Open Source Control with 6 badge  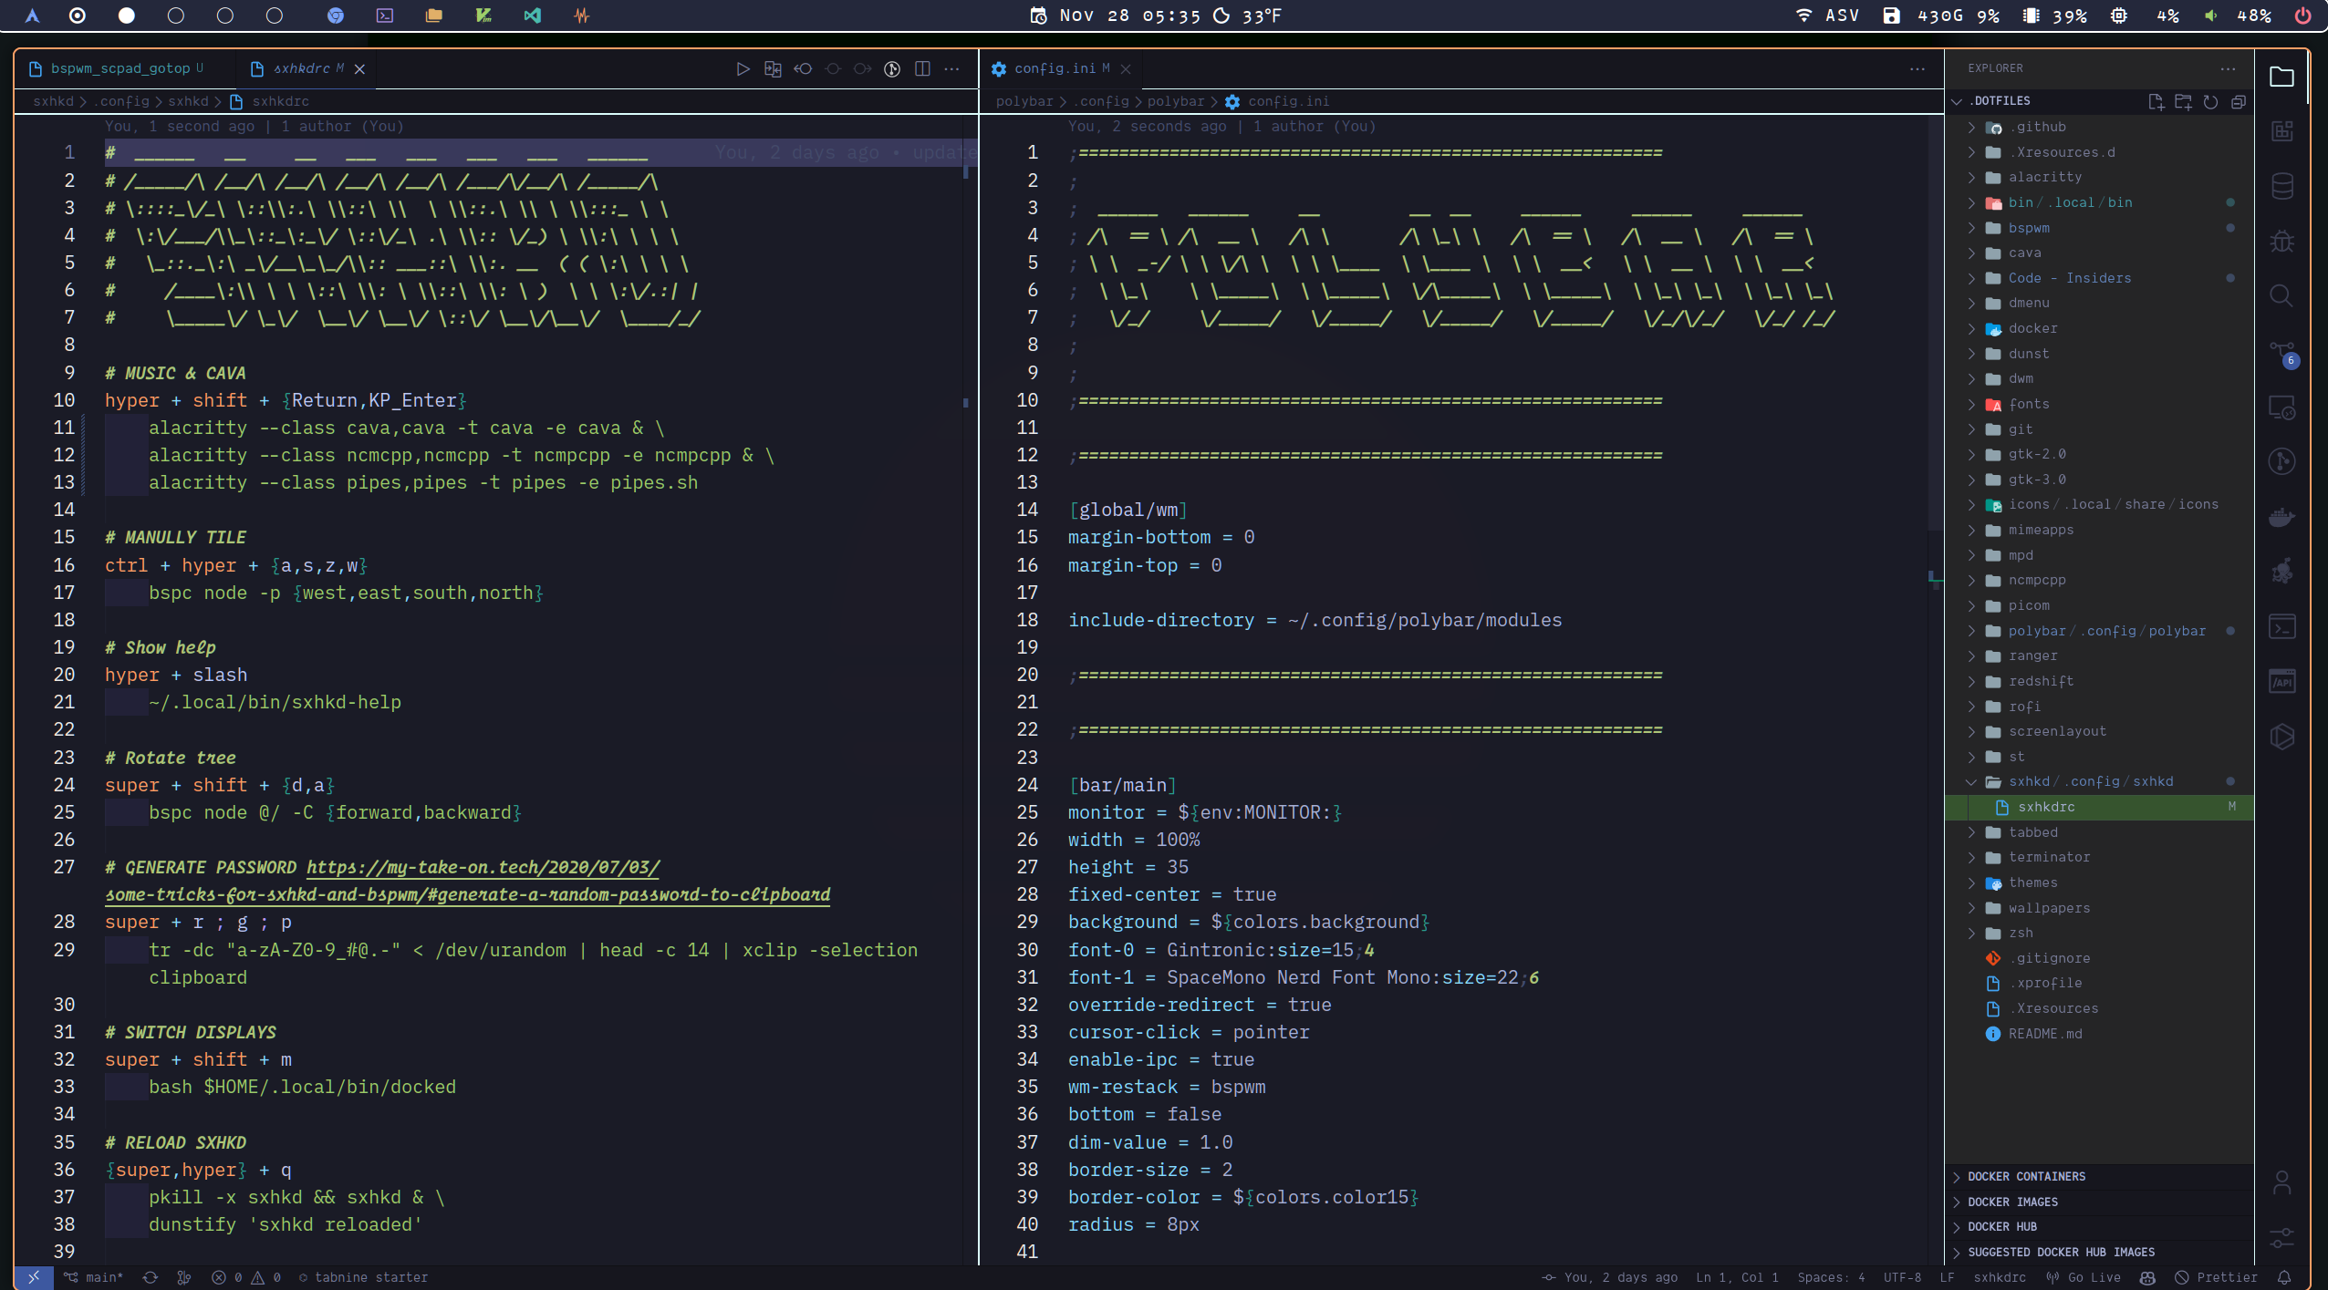coord(2281,353)
